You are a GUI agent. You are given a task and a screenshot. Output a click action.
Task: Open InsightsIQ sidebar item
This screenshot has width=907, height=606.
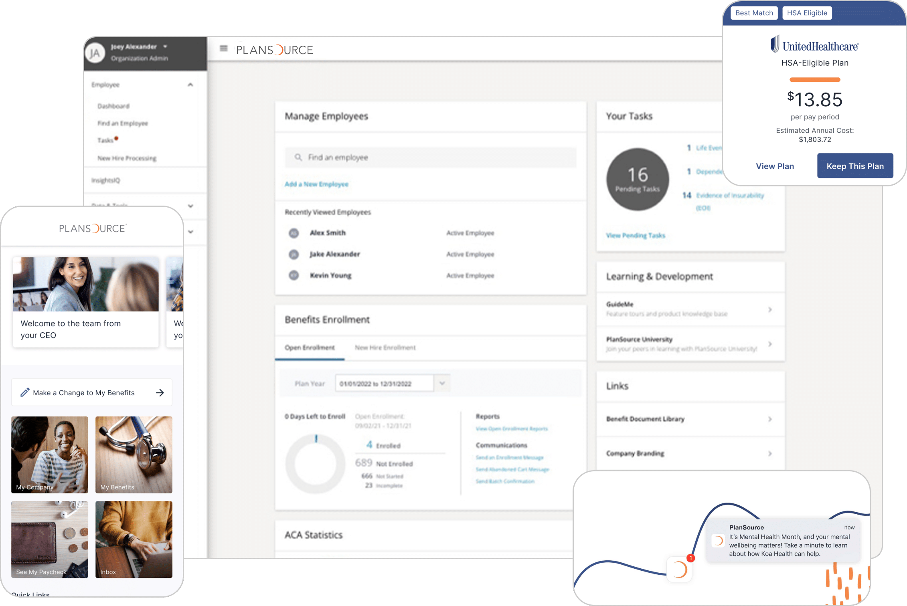[x=106, y=180]
